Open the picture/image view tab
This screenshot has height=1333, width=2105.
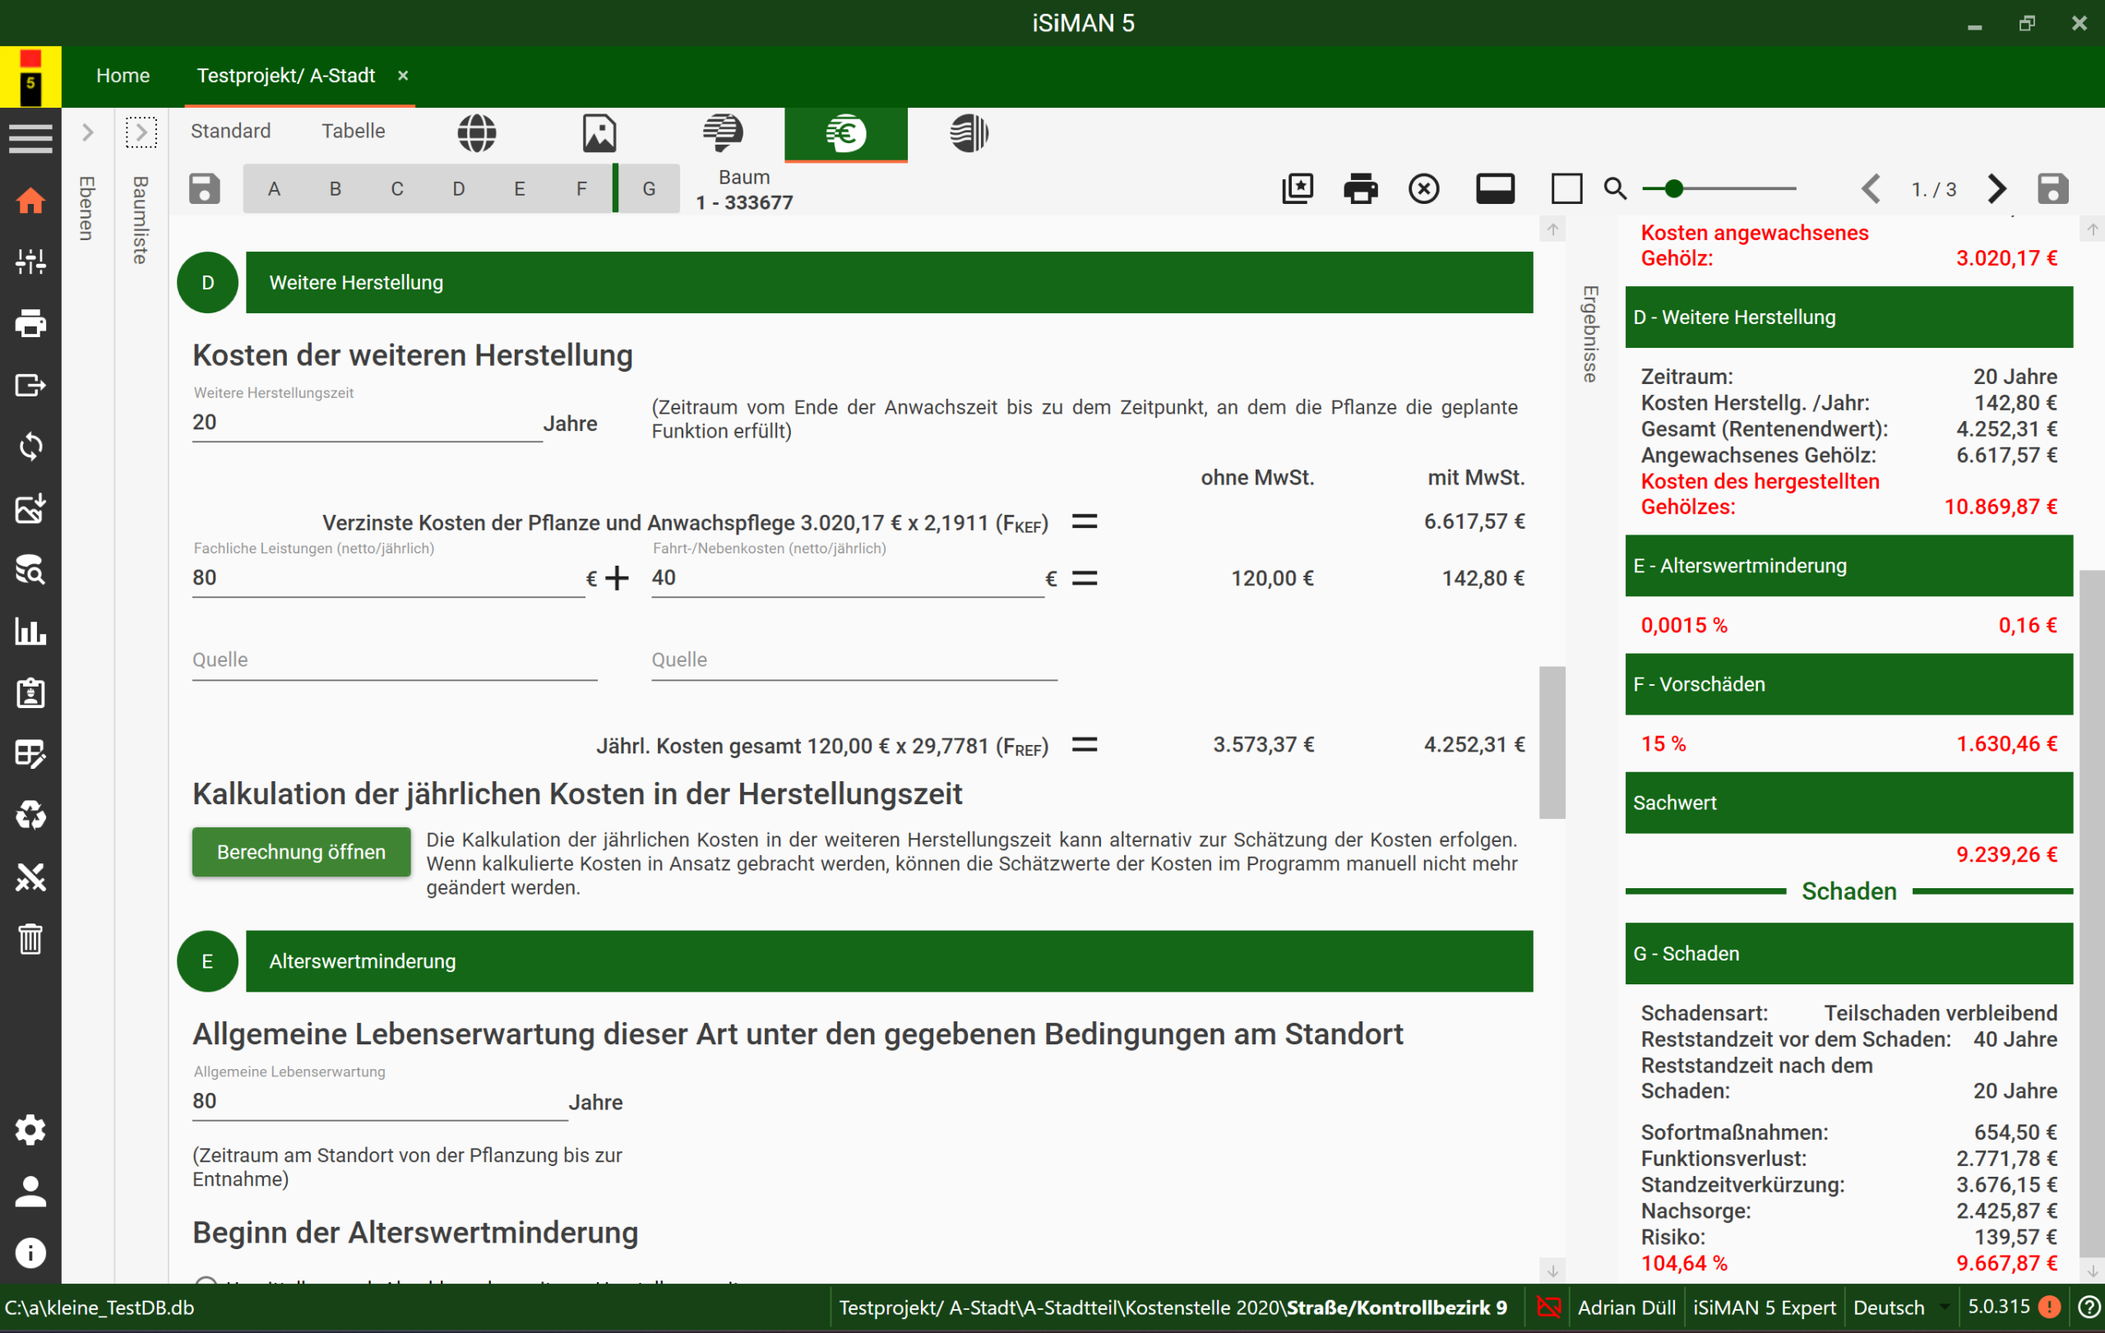click(x=599, y=133)
